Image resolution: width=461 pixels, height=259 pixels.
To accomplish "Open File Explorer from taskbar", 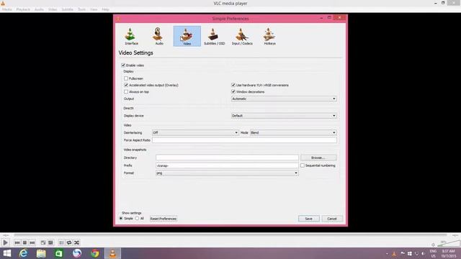I will pyautogui.click(x=41, y=253).
